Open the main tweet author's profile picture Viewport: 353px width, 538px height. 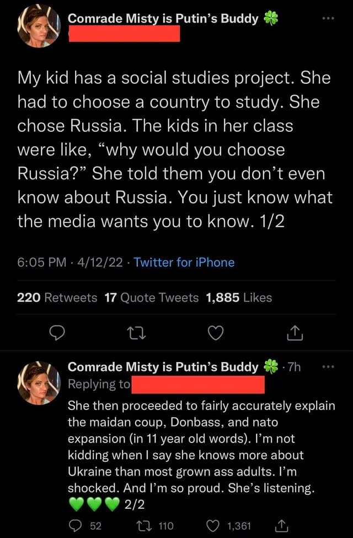tap(38, 25)
